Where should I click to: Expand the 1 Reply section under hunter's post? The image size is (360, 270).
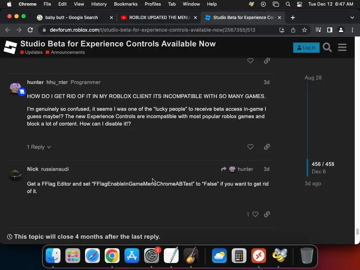click(39, 147)
